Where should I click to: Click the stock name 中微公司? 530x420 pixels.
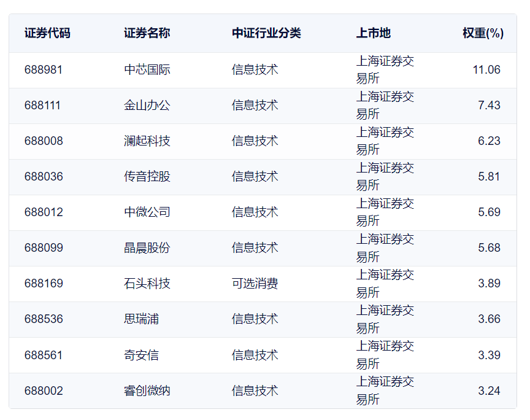point(147,212)
